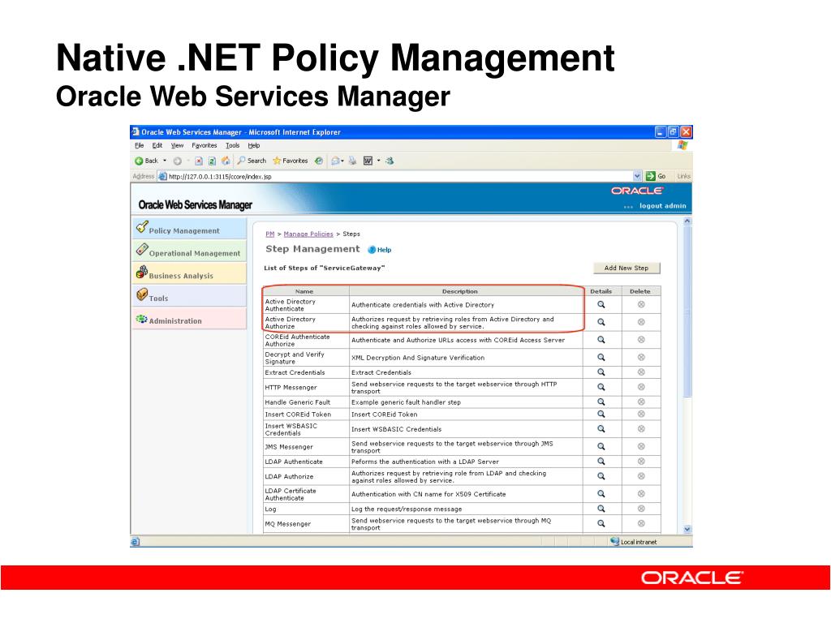Delete the Active Directory Authorize step

point(641,322)
